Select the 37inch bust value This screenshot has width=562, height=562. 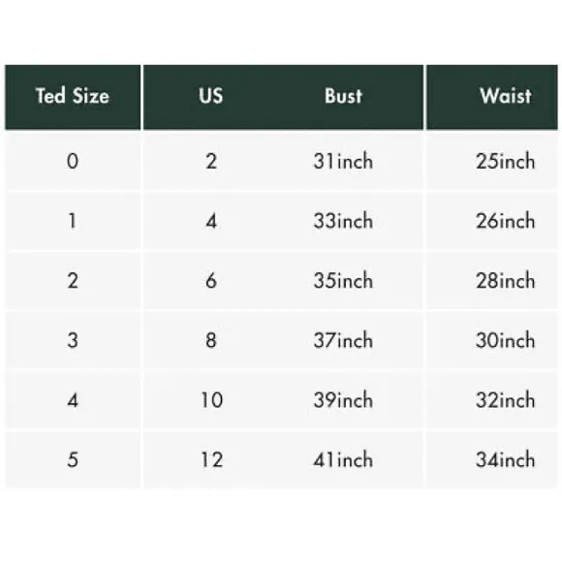pos(343,340)
